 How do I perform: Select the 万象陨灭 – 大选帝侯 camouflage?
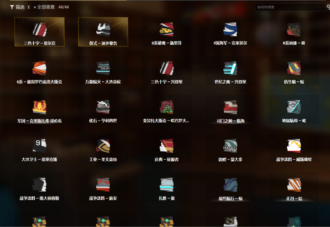(103, 70)
